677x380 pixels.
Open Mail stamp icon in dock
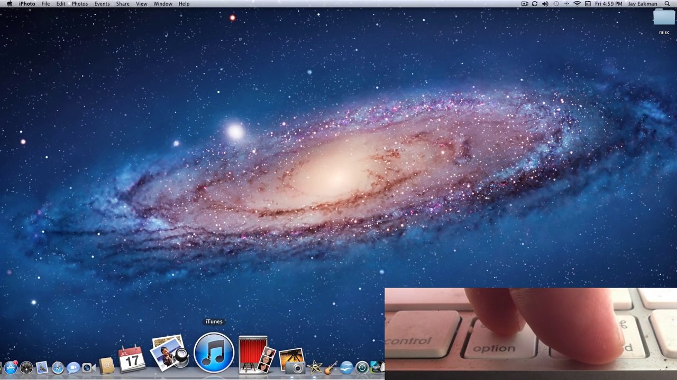(x=42, y=367)
